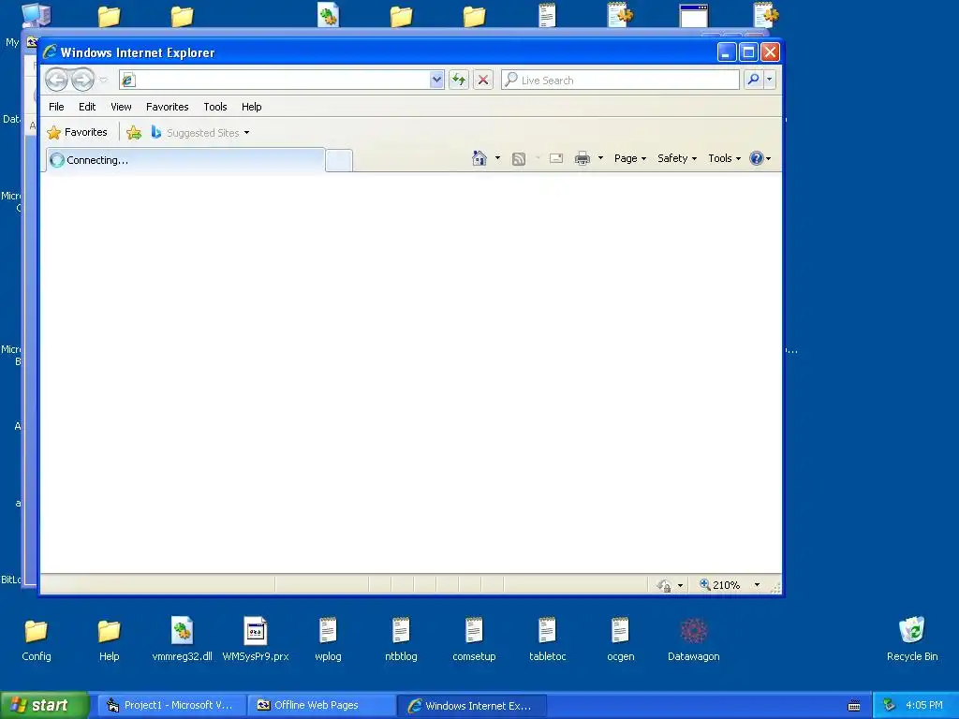Click the Windows Start button

44,706
